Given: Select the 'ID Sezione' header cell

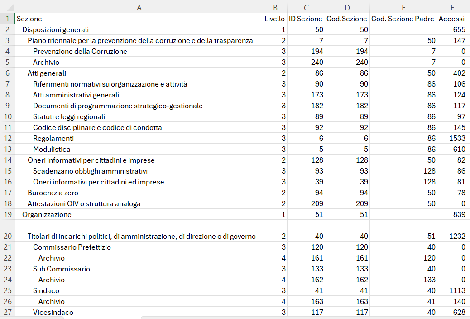Looking at the screenshot, I should [305, 19].
